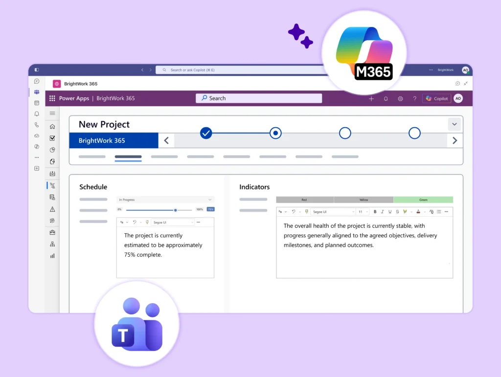The width and height of the screenshot is (501, 377).
Task: Open the title bar ellipsis more options
Action: (431, 69)
